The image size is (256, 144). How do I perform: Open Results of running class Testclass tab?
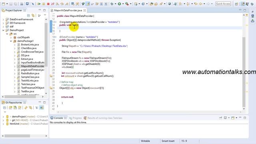tap(103, 118)
